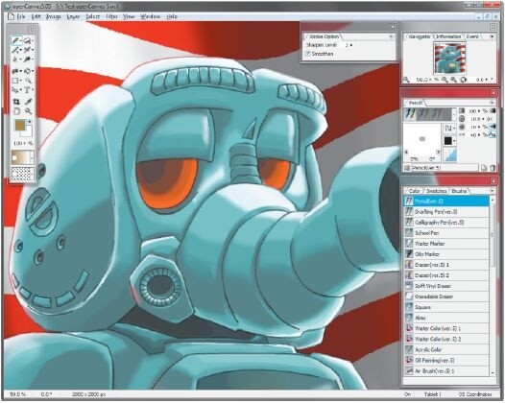The image size is (505, 403).
Task: Click the Pencil(ver.5) brush icon in Brushes list
Action: coord(409,201)
